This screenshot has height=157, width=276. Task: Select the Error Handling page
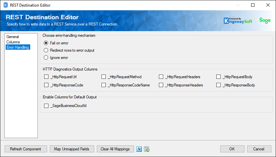point(18,47)
